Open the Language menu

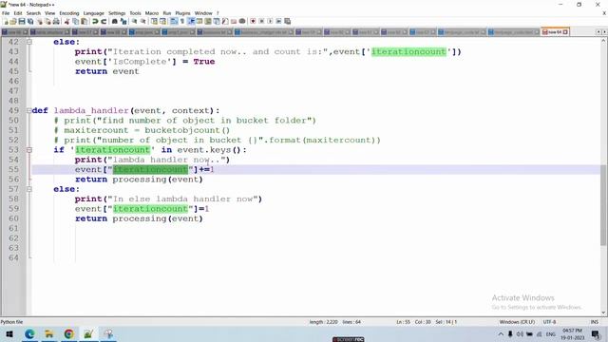[x=94, y=13]
